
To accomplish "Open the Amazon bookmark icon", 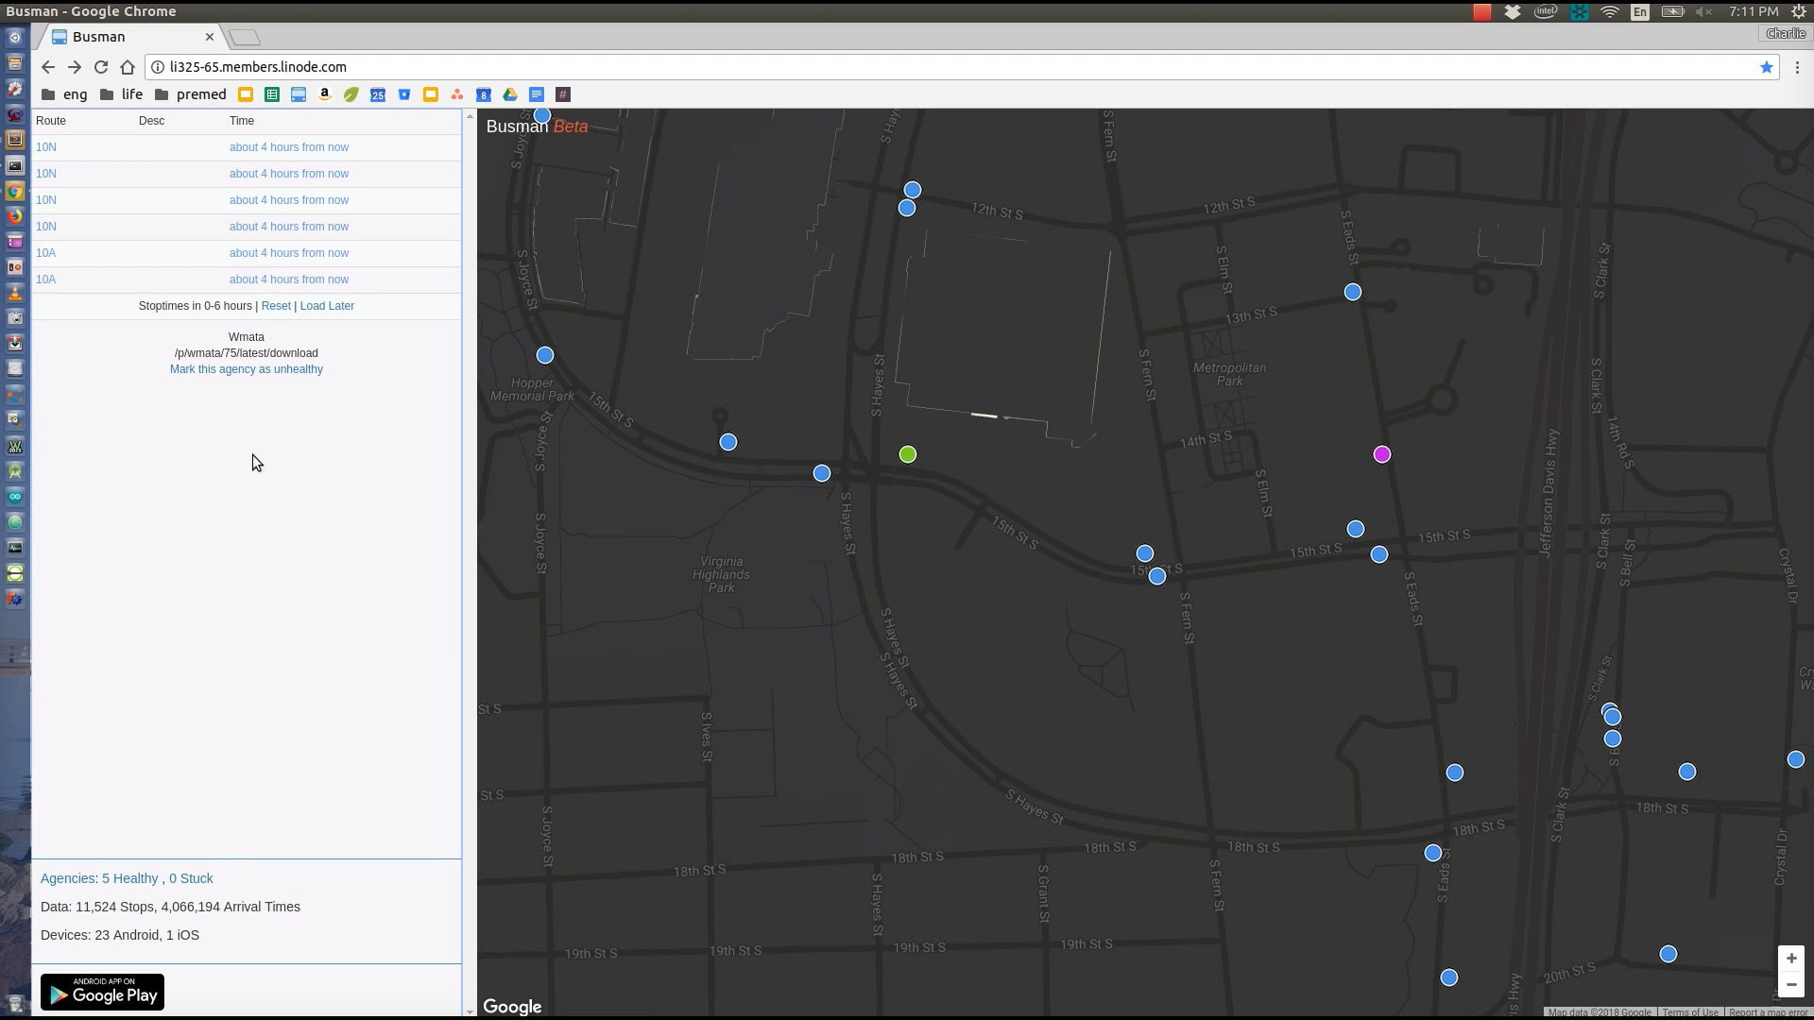I will 324,94.
